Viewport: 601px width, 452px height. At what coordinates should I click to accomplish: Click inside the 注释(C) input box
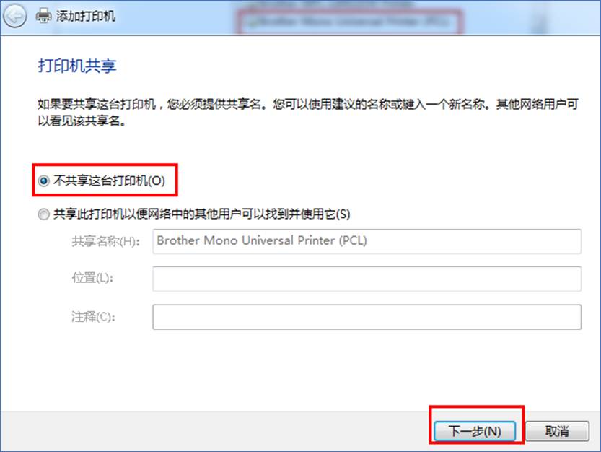367,317
